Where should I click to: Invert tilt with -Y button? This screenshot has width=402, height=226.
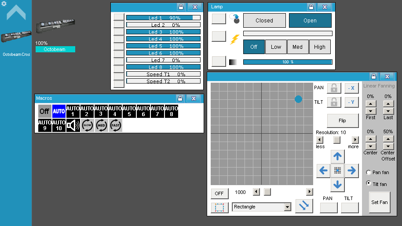(x=351, y=102)
